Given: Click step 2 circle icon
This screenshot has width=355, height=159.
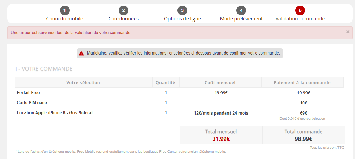Looking at the screenshot, I should click(123, 10).
